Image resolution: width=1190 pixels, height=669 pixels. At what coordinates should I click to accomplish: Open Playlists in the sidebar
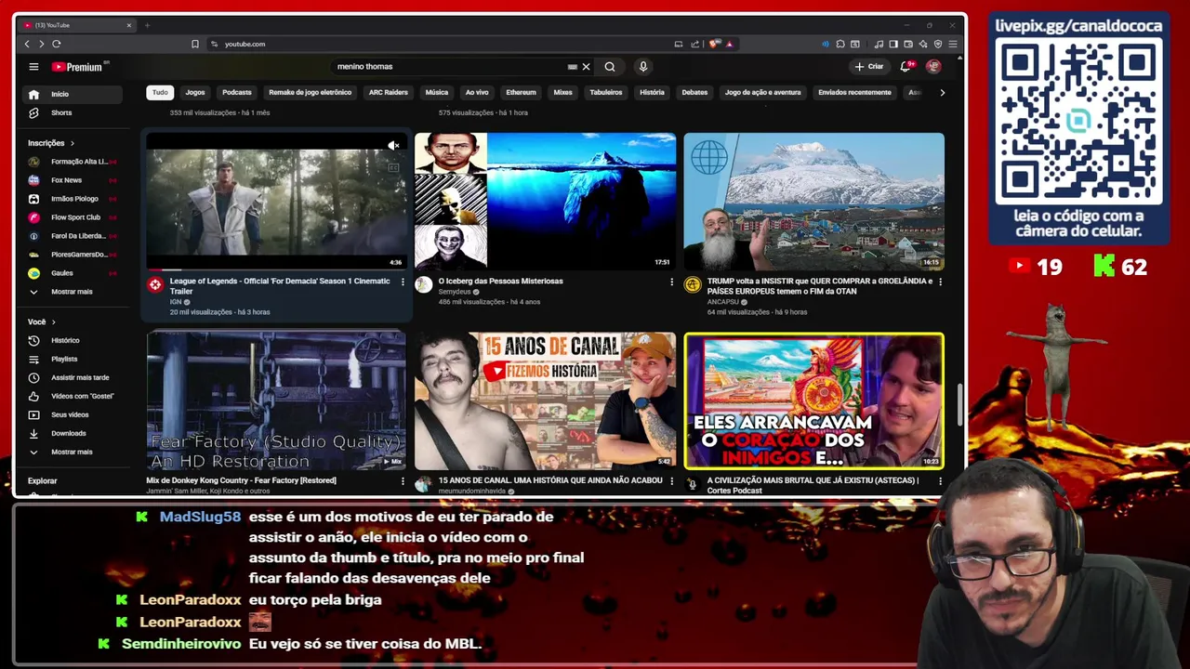tap(73, 359)
